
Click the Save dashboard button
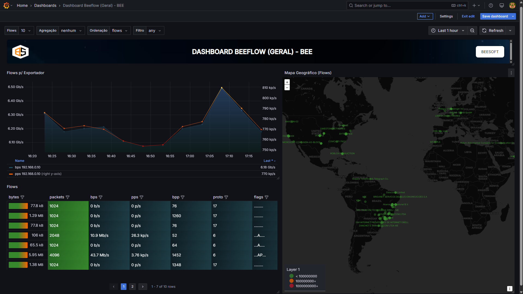tap(495, 16)
